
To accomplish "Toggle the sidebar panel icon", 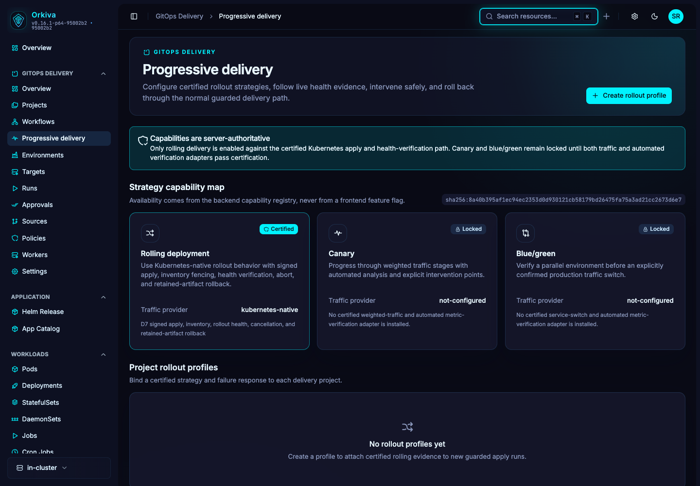I will click(x=134, y=17).
